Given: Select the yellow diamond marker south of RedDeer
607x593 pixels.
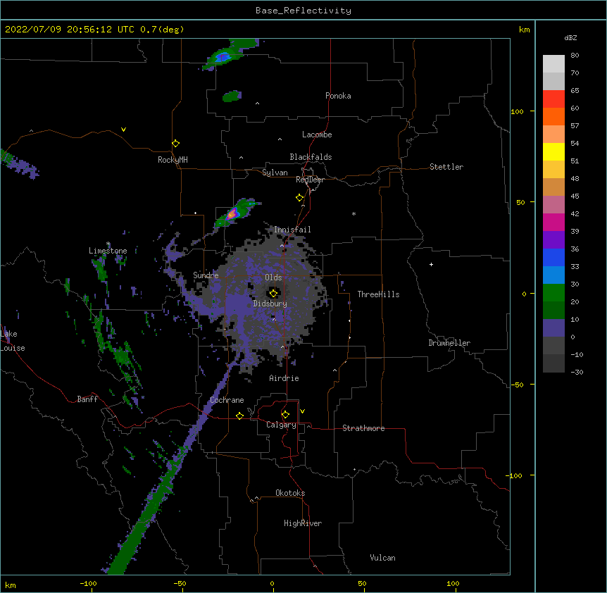Looking at the screenshot, I should point(300,197).
